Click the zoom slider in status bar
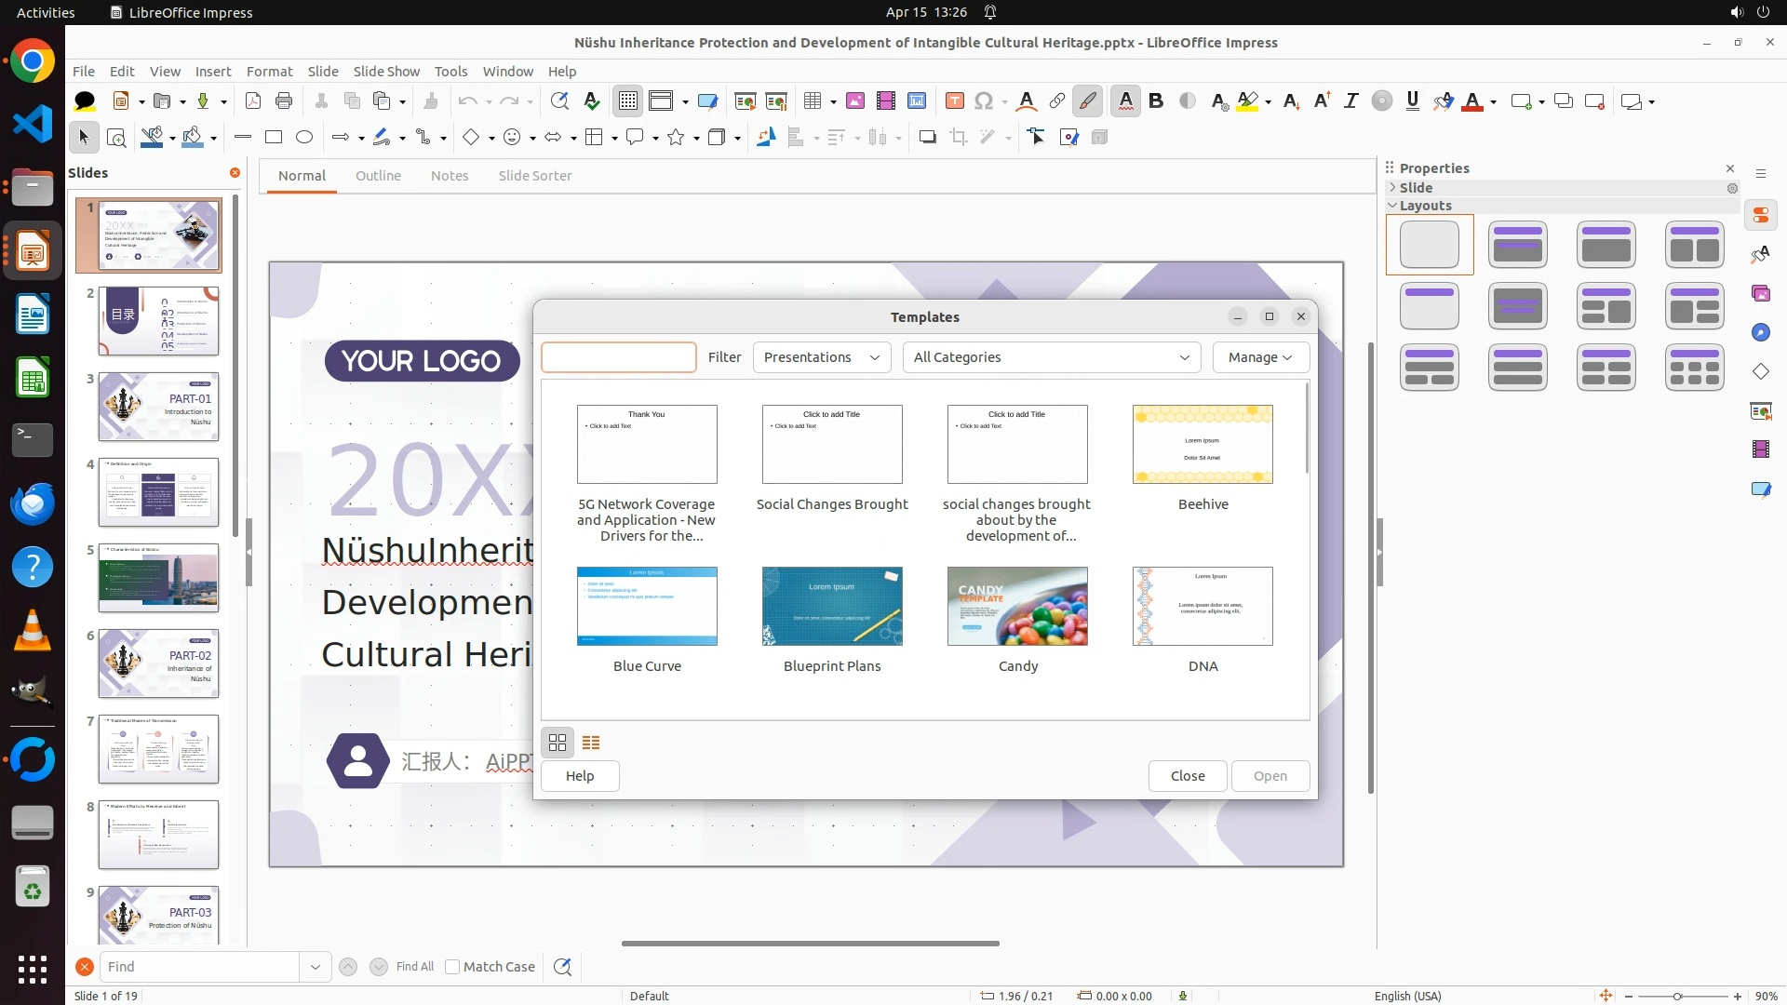The height and width of the screenshot is (1005, 1787). [x=1677, y=997]
